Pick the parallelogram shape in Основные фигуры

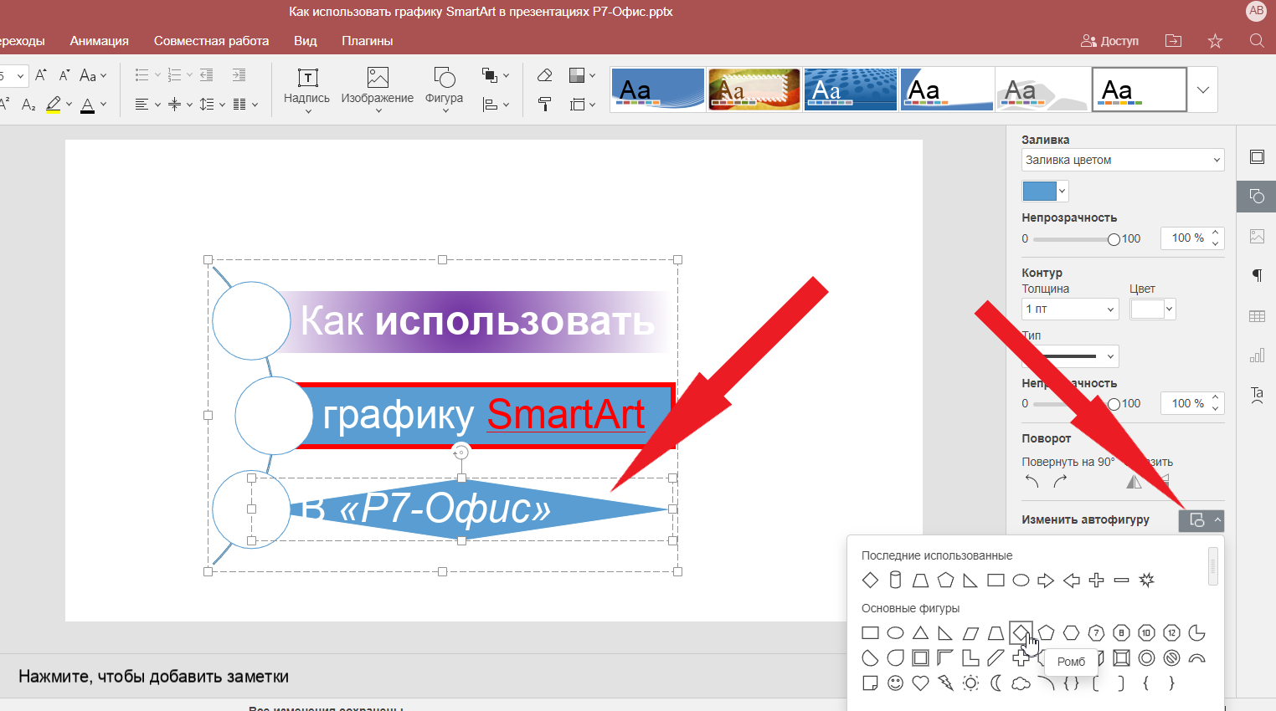pyautogui.click(x=970, y=633)
